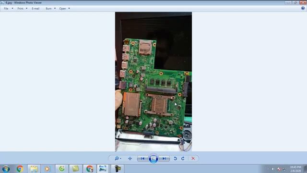Open the taskbar clock
Screen dimensions: 307x173
pos(295,169)
